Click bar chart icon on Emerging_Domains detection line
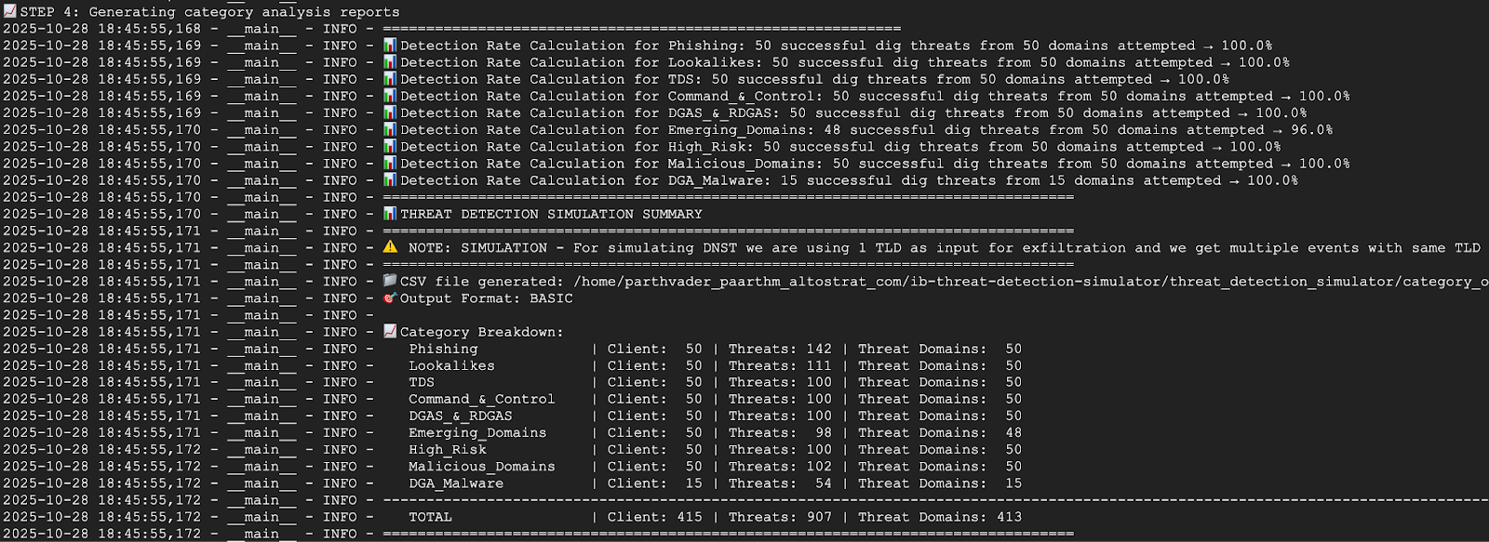 390,130
